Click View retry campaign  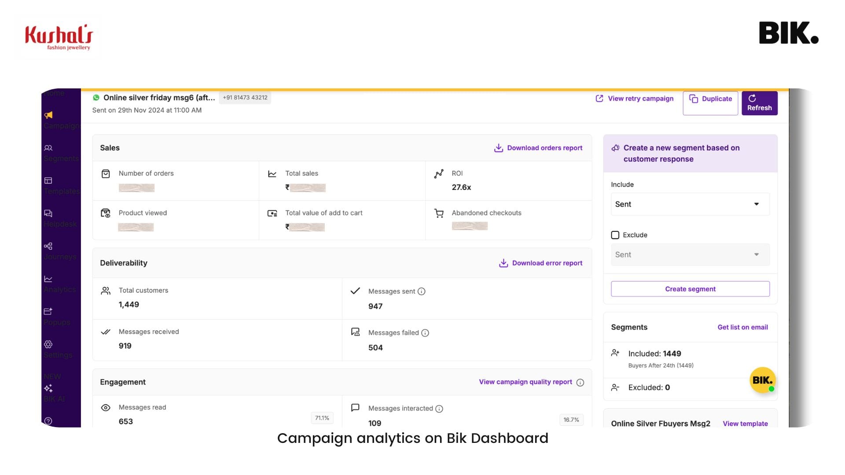[x=634, y=99]
